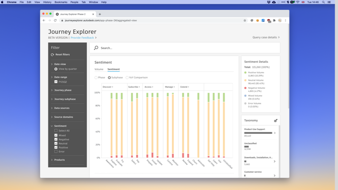The height and width of the screenshot is (190, 338).
Task: Expand Downloads, Installation taxonomy chevron
Action: 275,161
